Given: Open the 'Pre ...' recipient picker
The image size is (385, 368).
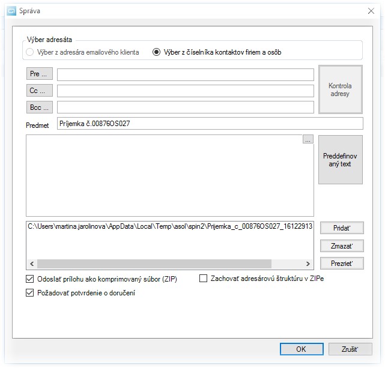Looking at the screenshot, I should (x=39, y=74).
